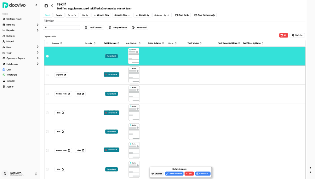Click the red Sil delete button
Screen dimensions: 315x179
[x=283, y=35]
